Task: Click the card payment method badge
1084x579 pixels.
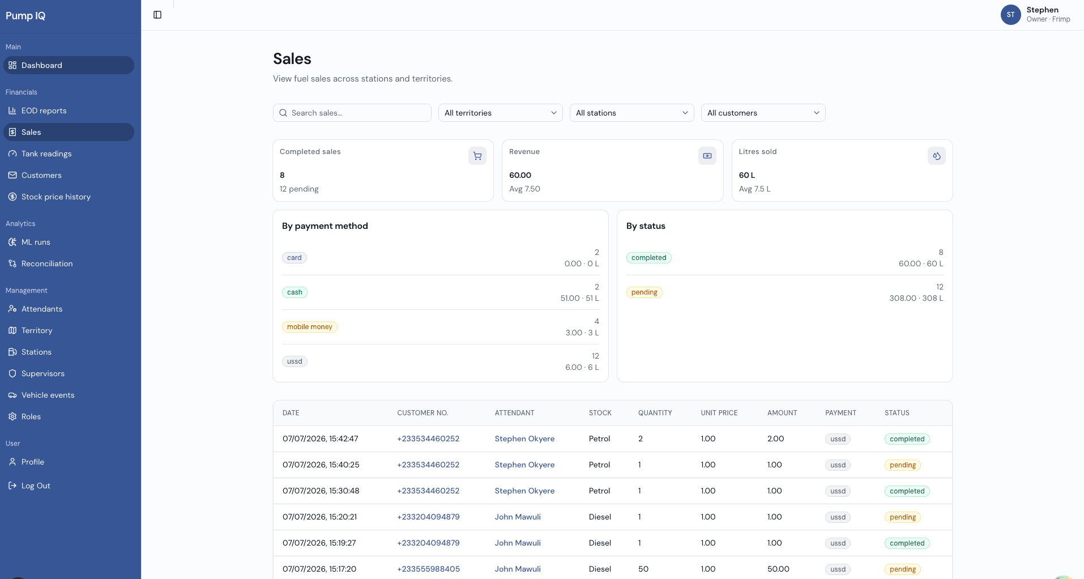Action: click(295, 258)
